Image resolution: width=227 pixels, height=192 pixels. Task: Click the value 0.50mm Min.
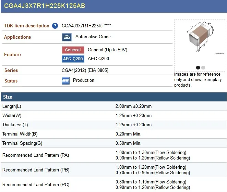pos(128,143)
